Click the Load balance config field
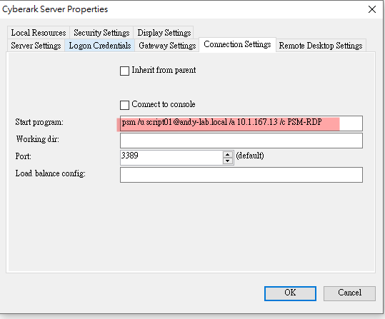Image resolution: width=385 pixels, height=319 pixels. point(241,175)
